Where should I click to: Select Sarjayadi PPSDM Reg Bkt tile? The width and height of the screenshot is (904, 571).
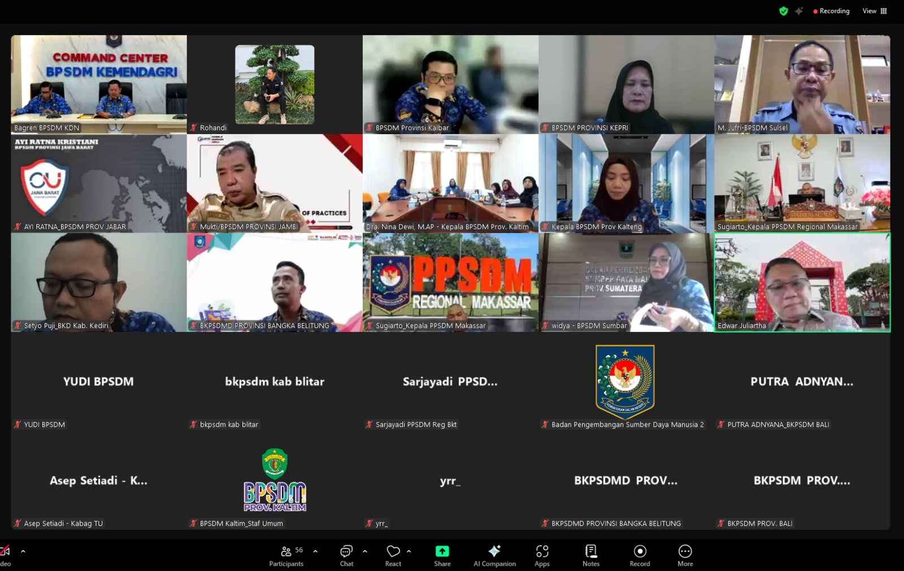coord(450,382)
